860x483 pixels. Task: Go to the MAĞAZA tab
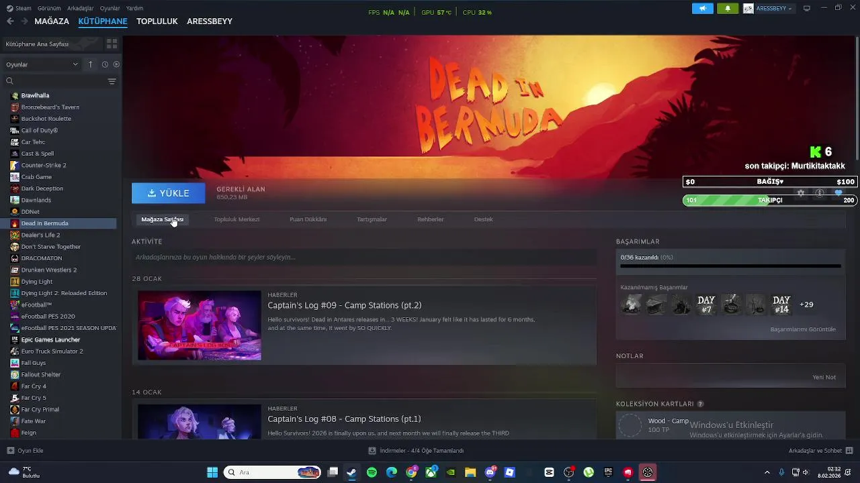point(52,21)
